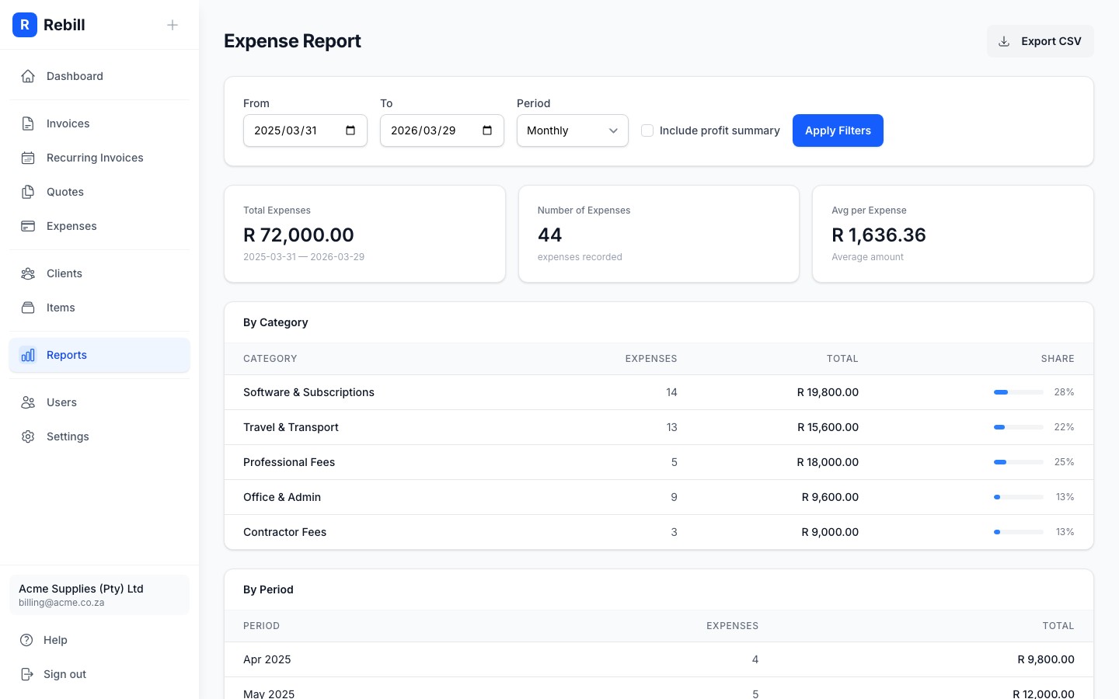
Task: Open Expenses via its card icon
Action: point(28,225)
